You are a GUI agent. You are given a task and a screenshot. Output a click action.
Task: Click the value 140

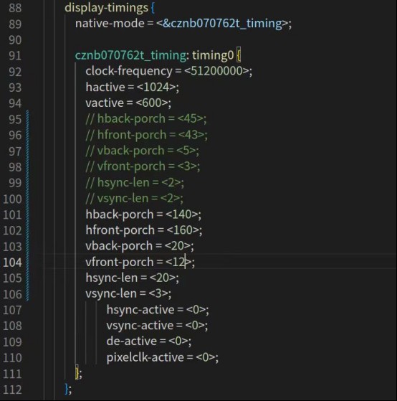[182, 214]
